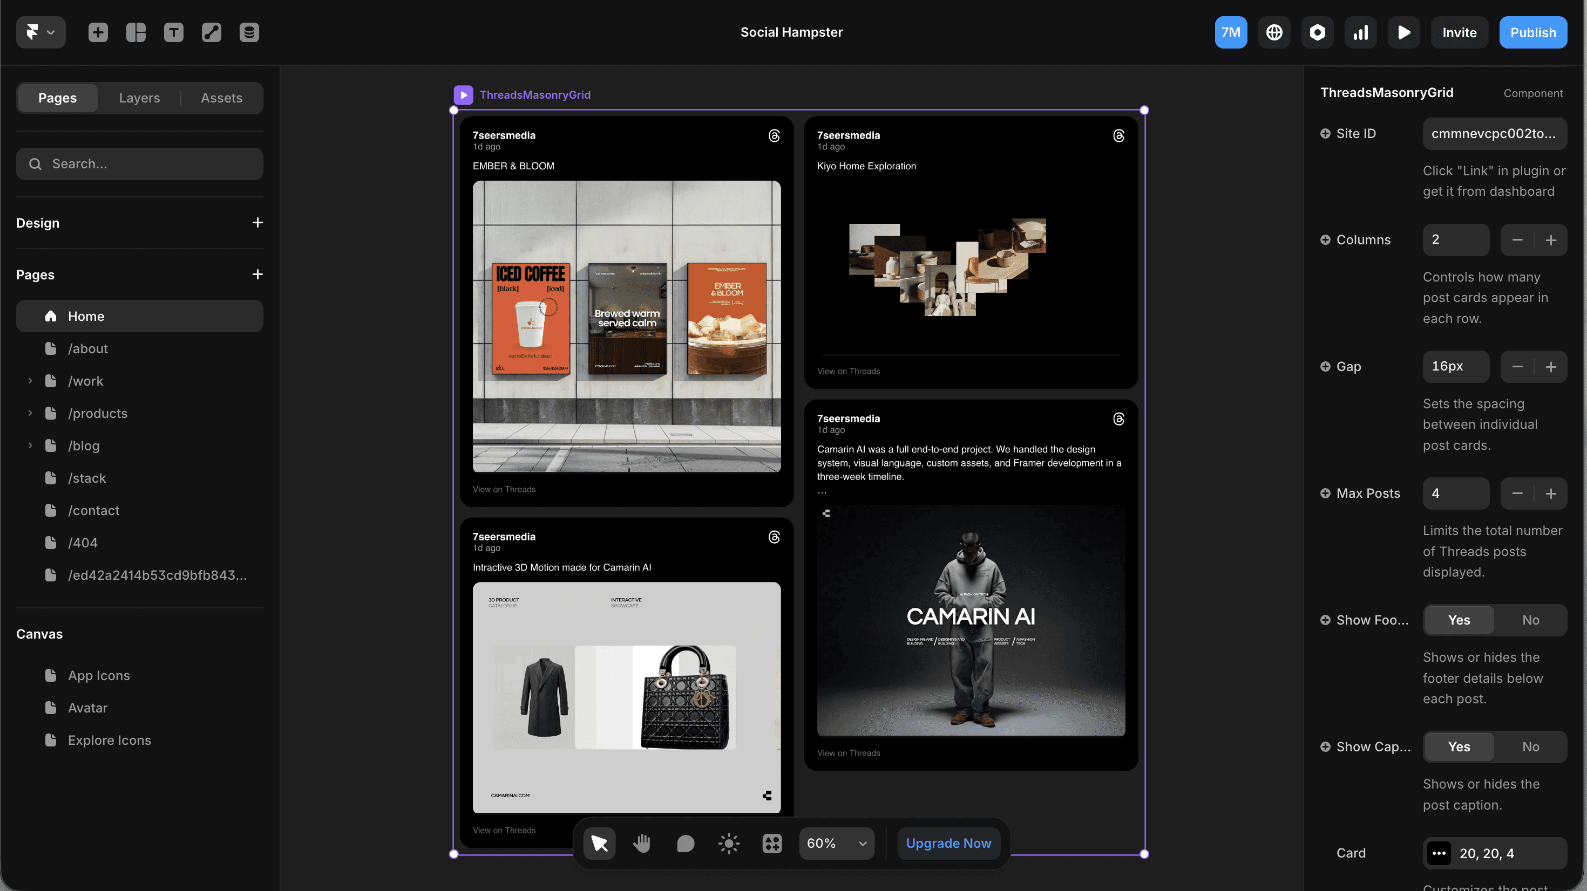The height and width of the screenshot is (891, 1587).
Task: Set Show Footer to No
Action: 1531,620
